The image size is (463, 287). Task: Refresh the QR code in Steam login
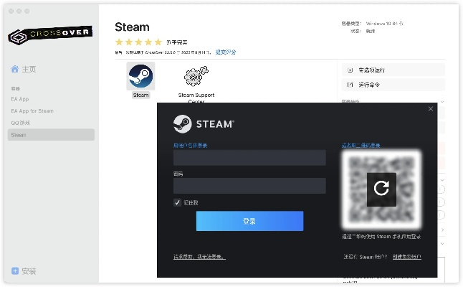[x=381, y=189]
